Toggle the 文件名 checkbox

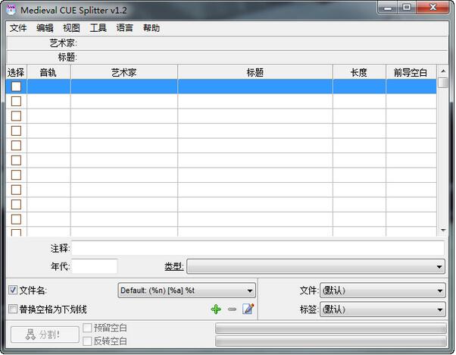pos(13,290)
